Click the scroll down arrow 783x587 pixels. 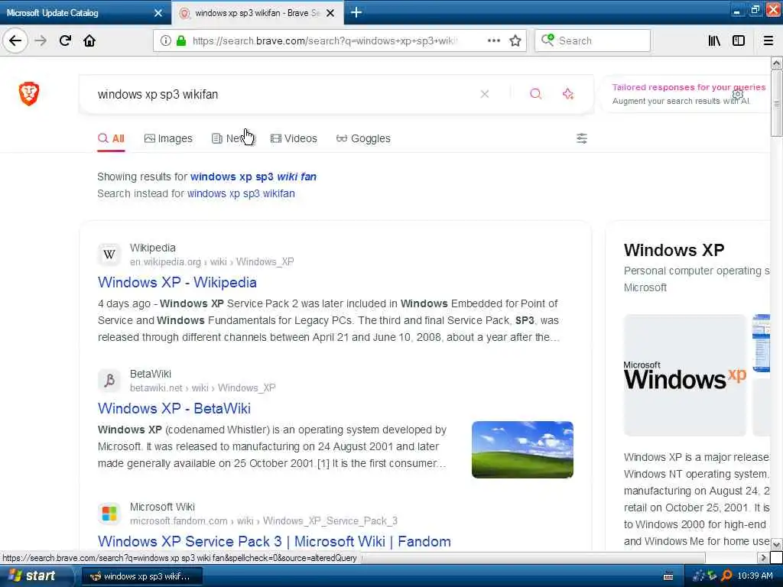click(776, 544)
